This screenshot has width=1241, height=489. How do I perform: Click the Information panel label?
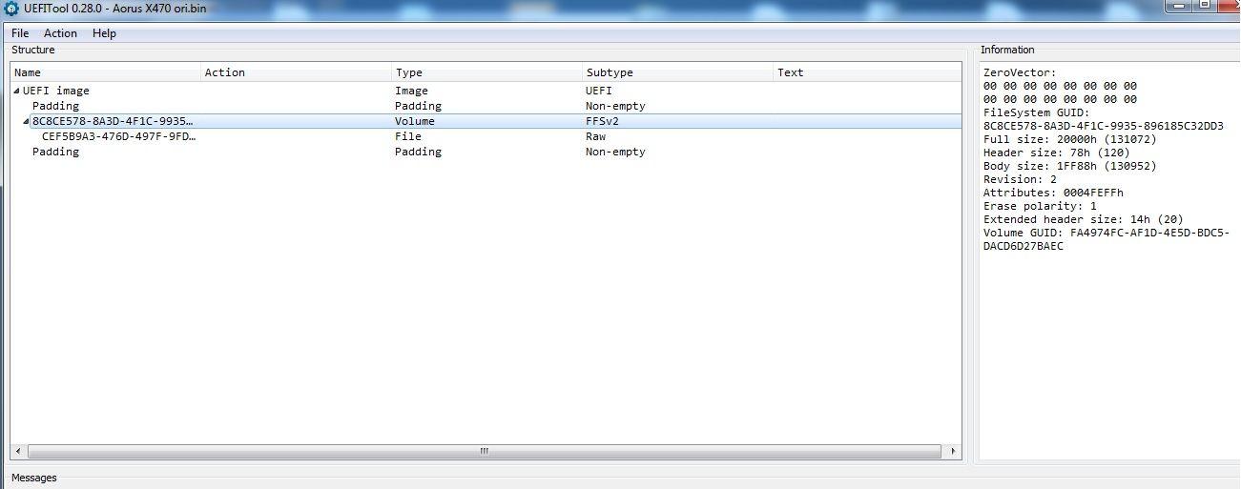(1007, 50)
